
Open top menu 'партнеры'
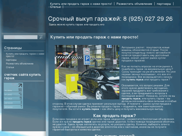click(164, 4)
